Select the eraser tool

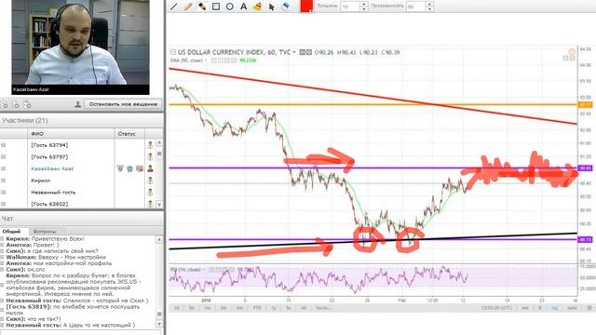point(286,7)
